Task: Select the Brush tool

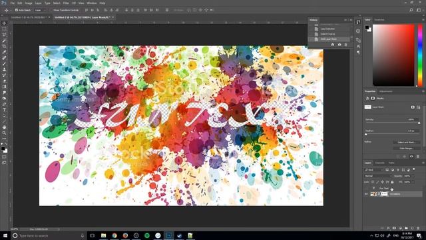Action: coord(4,64)
